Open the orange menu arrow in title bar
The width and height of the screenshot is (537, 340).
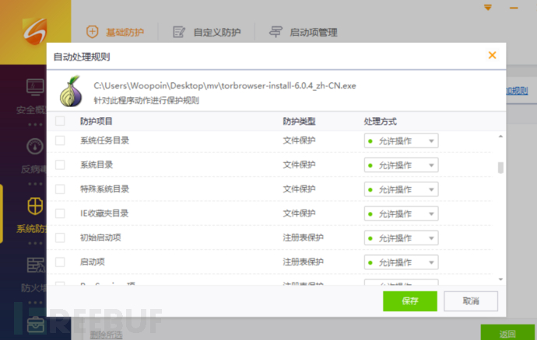pos(488,7)
